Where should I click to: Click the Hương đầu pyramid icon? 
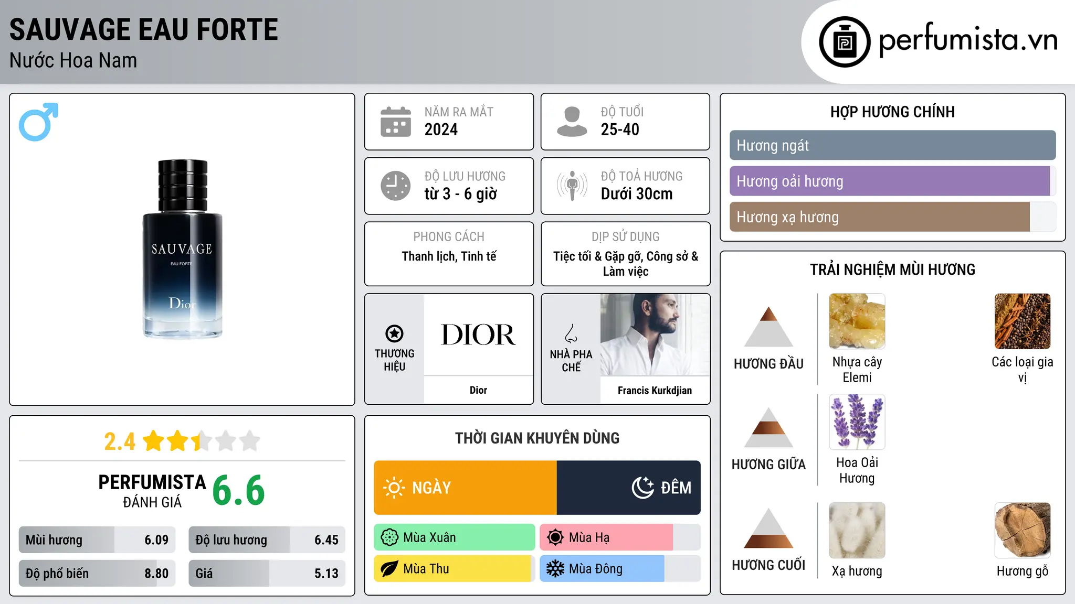coord(768,327)
